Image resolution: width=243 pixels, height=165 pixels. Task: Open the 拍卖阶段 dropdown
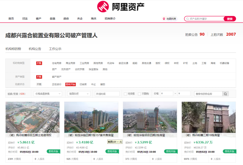pyautogui.click(x=79, y=94)
